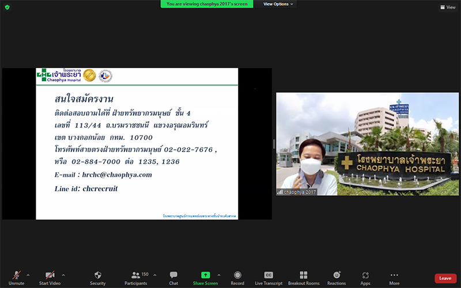The width and height of the screenshot is (461, 288).
Task: Open the Chat panel
Action: pyautogui.click(x=173, y=278)
